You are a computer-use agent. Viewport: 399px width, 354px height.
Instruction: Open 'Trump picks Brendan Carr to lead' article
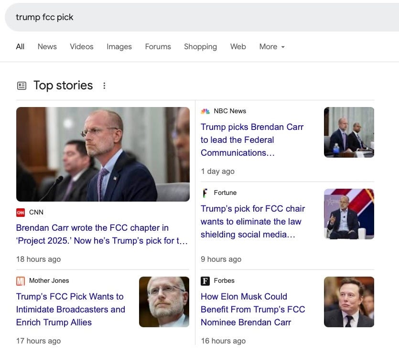pyautogui.click(x=252, y=139)
